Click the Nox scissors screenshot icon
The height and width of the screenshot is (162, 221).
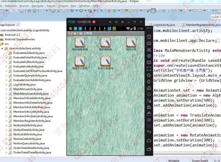point(149,50)
